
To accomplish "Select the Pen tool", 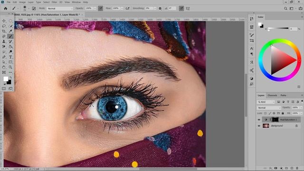I will coord(4,57).
